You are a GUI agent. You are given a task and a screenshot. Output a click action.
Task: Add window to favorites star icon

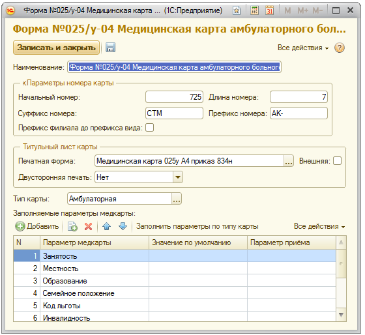(x=237, y=10)
